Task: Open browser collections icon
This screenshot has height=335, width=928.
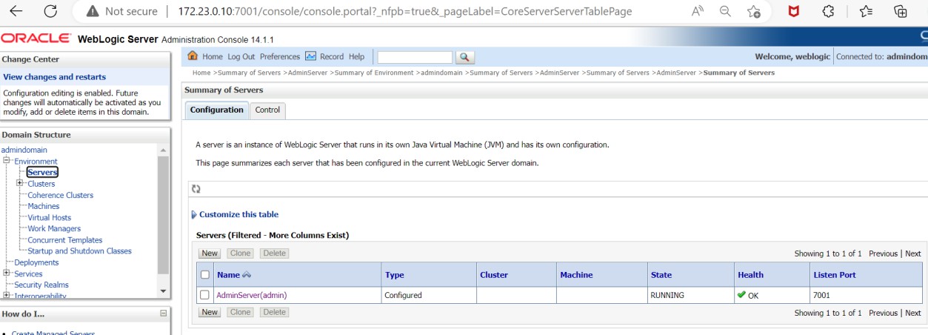Action: coord(901,11)
